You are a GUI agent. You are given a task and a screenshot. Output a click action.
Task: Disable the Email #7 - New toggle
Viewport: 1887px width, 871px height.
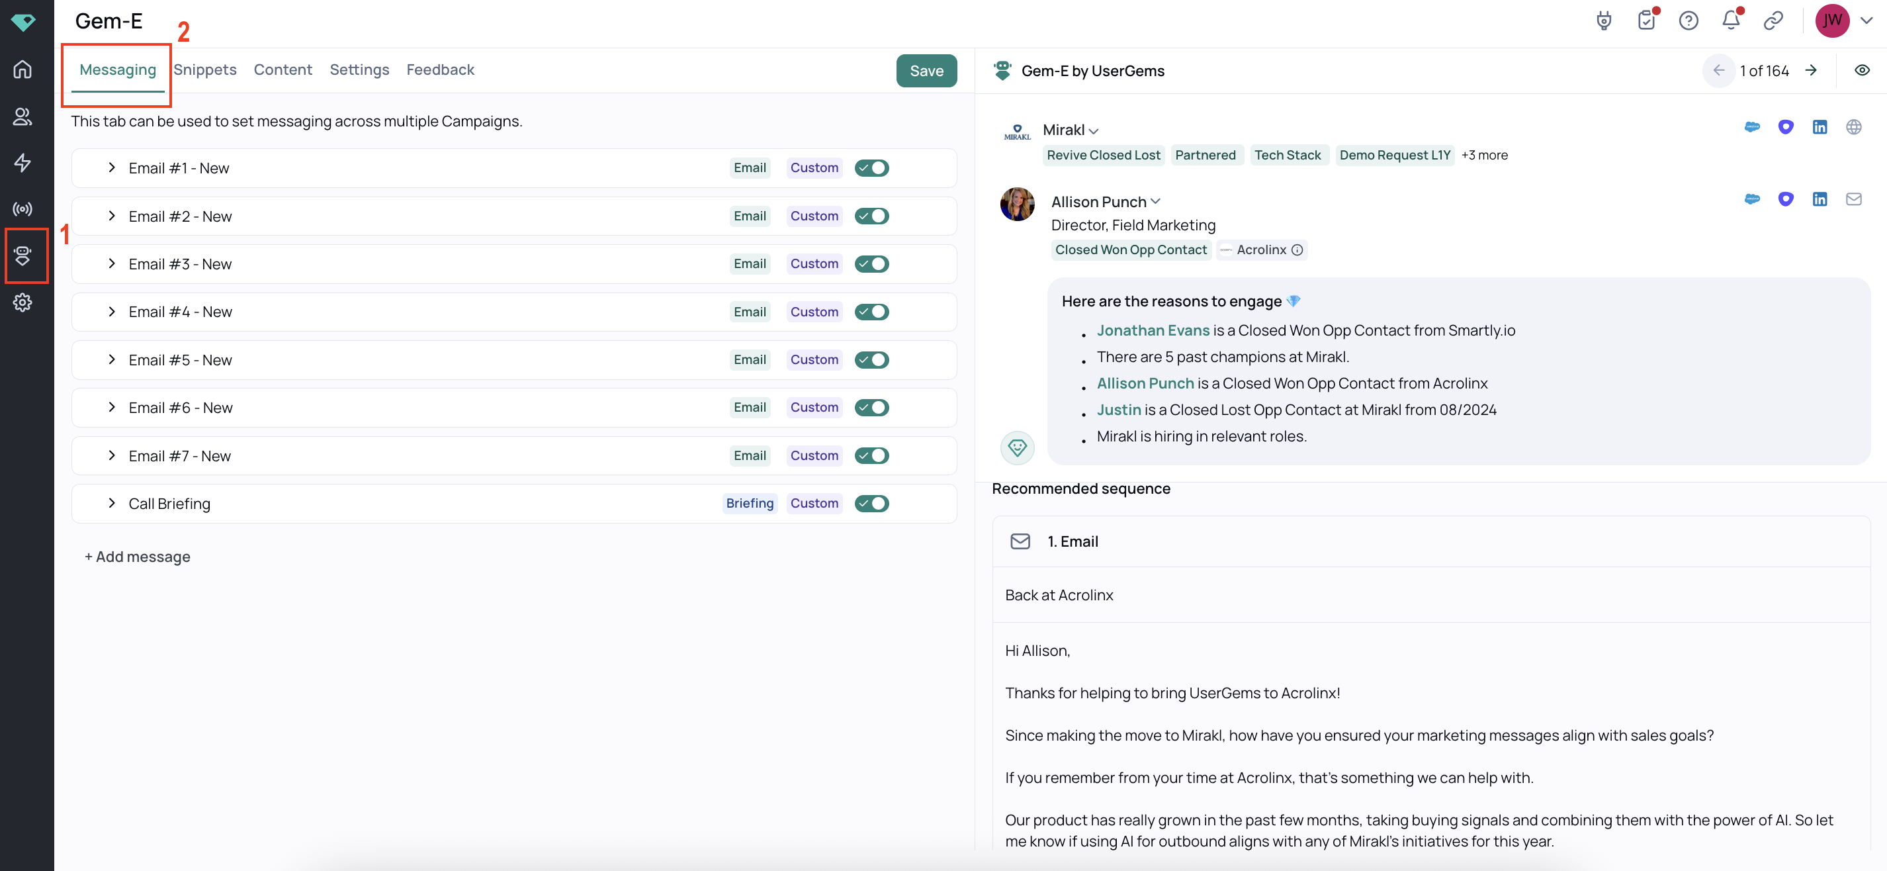872,455
